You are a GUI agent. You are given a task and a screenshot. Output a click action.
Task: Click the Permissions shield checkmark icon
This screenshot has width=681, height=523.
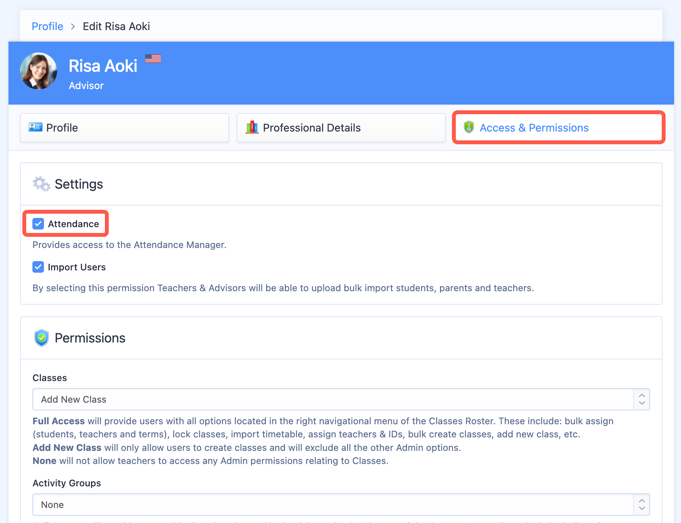pos(42,338)
